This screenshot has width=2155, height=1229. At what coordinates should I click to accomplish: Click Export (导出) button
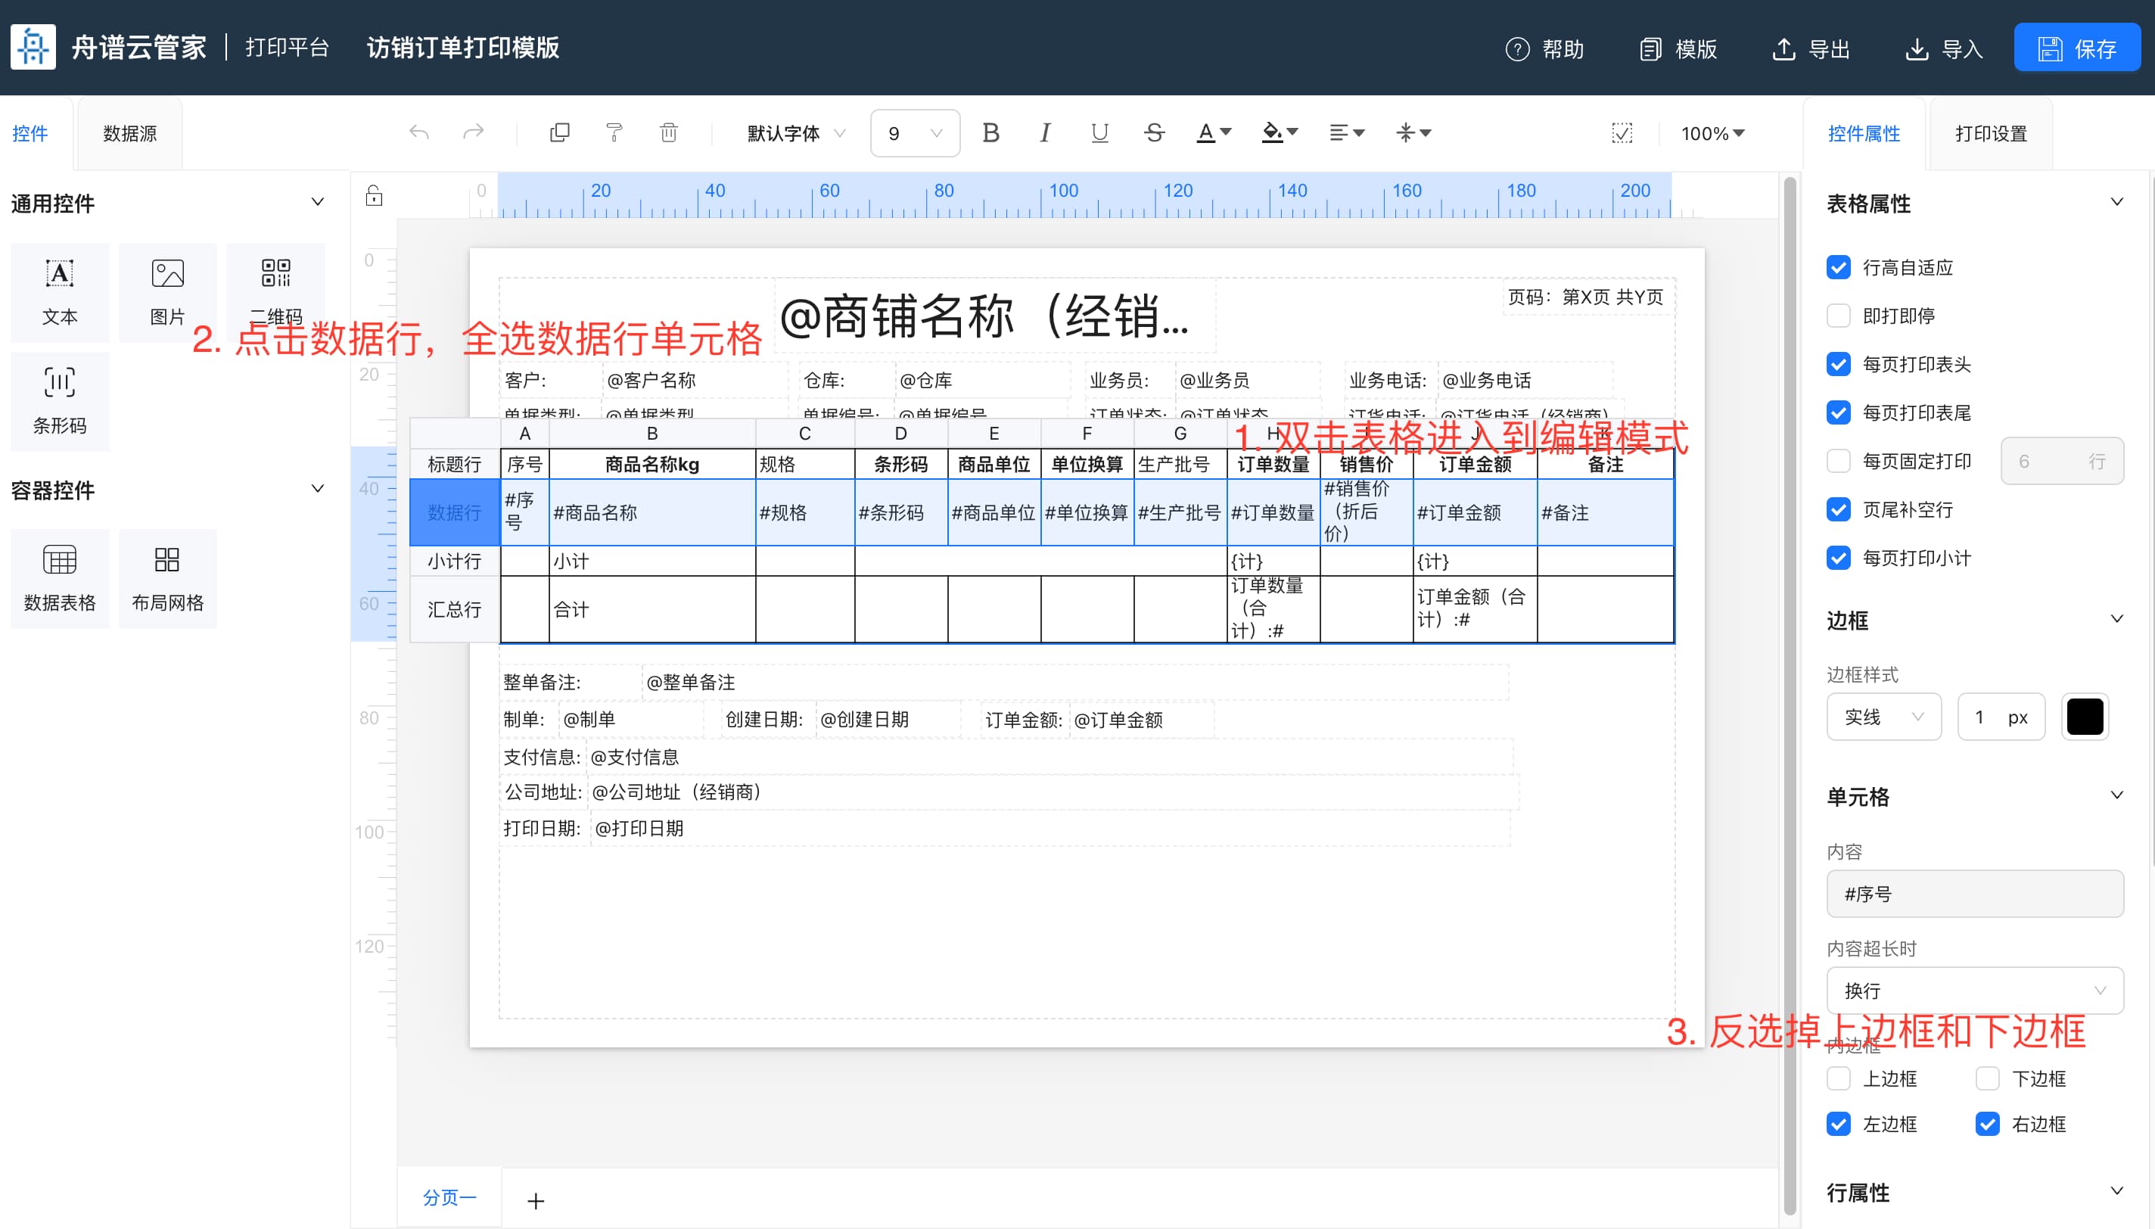[1811, 49]
